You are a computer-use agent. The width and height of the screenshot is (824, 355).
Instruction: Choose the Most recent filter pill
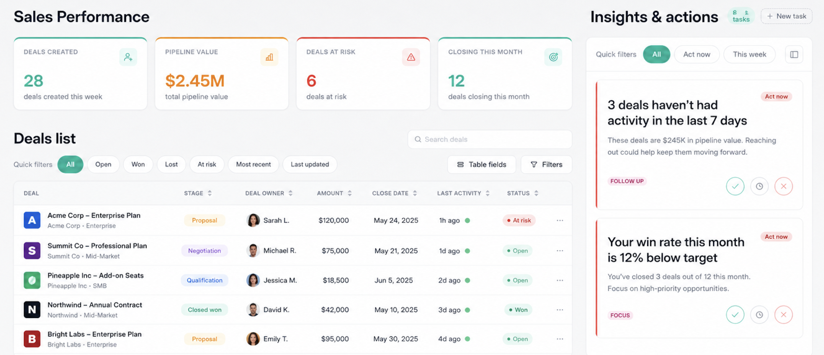[x=253, y=164]
